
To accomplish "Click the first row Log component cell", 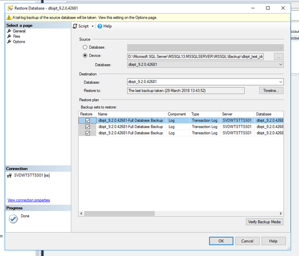I will (178, 121).
